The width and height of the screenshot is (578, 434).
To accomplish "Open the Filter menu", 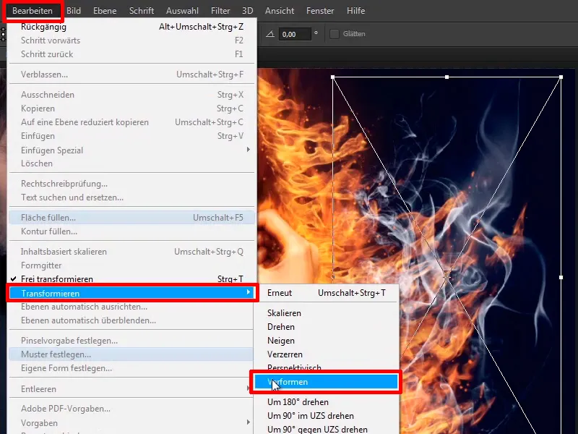I will (x=220, y=11).
